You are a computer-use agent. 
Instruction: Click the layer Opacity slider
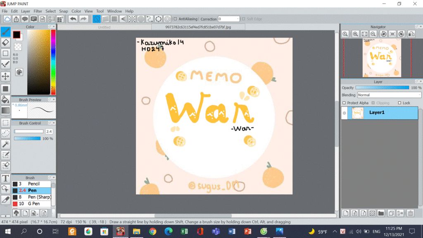[x=382, y=88]
